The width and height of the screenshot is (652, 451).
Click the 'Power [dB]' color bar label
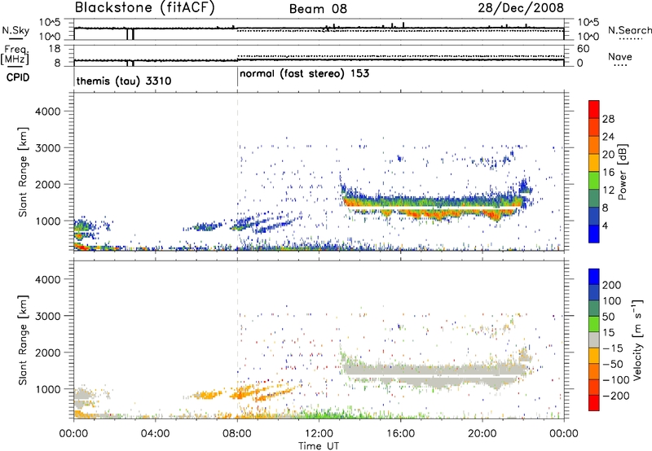point(623,172)
